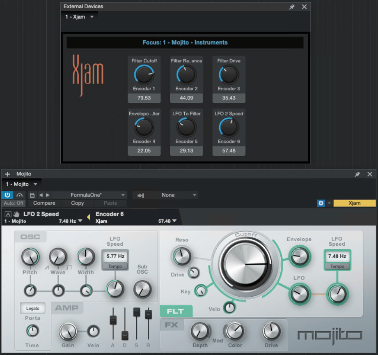Click the yellow link arrow before Encoder 6
The height and width of the screenshot is (355, 378).
[x=89, y=217]
